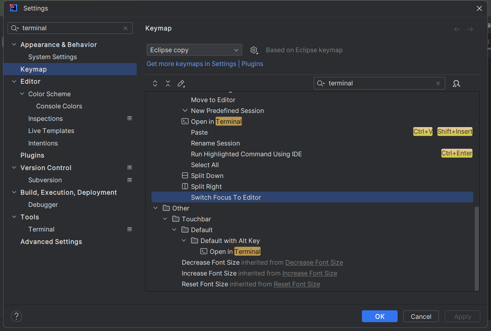Open Advanced Settings page
The image size is (491, 331).
(x=51, y=242)
